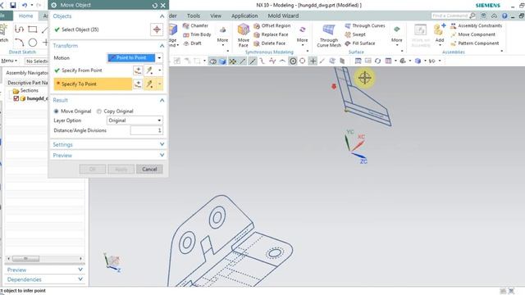Click the Select Object crosshair icon

157,29
